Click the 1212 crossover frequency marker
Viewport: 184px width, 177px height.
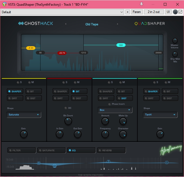83,53
